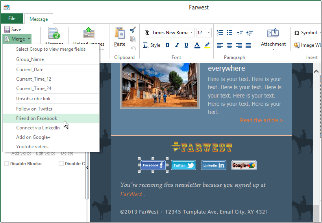Increase paragraph indent
The image size is (322, 223).
pyautogui.click(x=240, y=33)
